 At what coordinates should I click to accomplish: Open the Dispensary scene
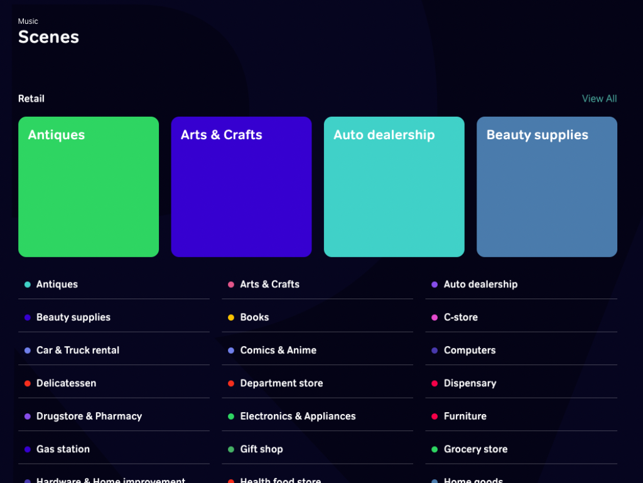(521, 383)
